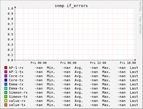This screenshot has height=109, width=143.
Task: Click the '0.0' y-axis label
Action: click(x=10, y=60)
